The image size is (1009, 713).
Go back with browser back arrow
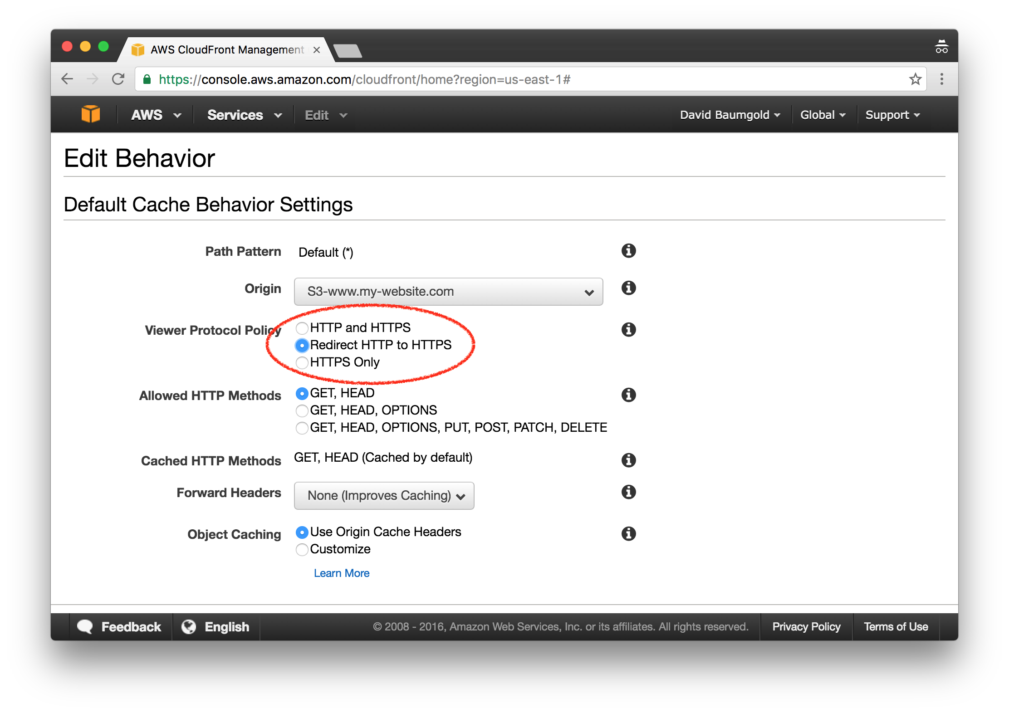[x=67, y=79]
